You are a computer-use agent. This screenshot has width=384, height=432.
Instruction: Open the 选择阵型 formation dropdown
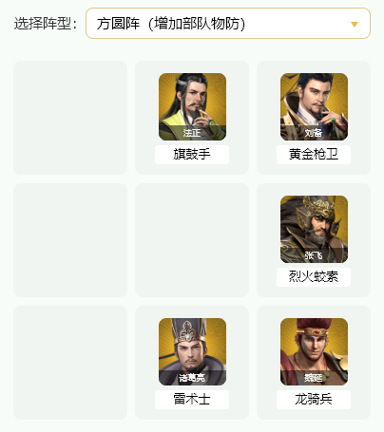[x=228, y=24]
